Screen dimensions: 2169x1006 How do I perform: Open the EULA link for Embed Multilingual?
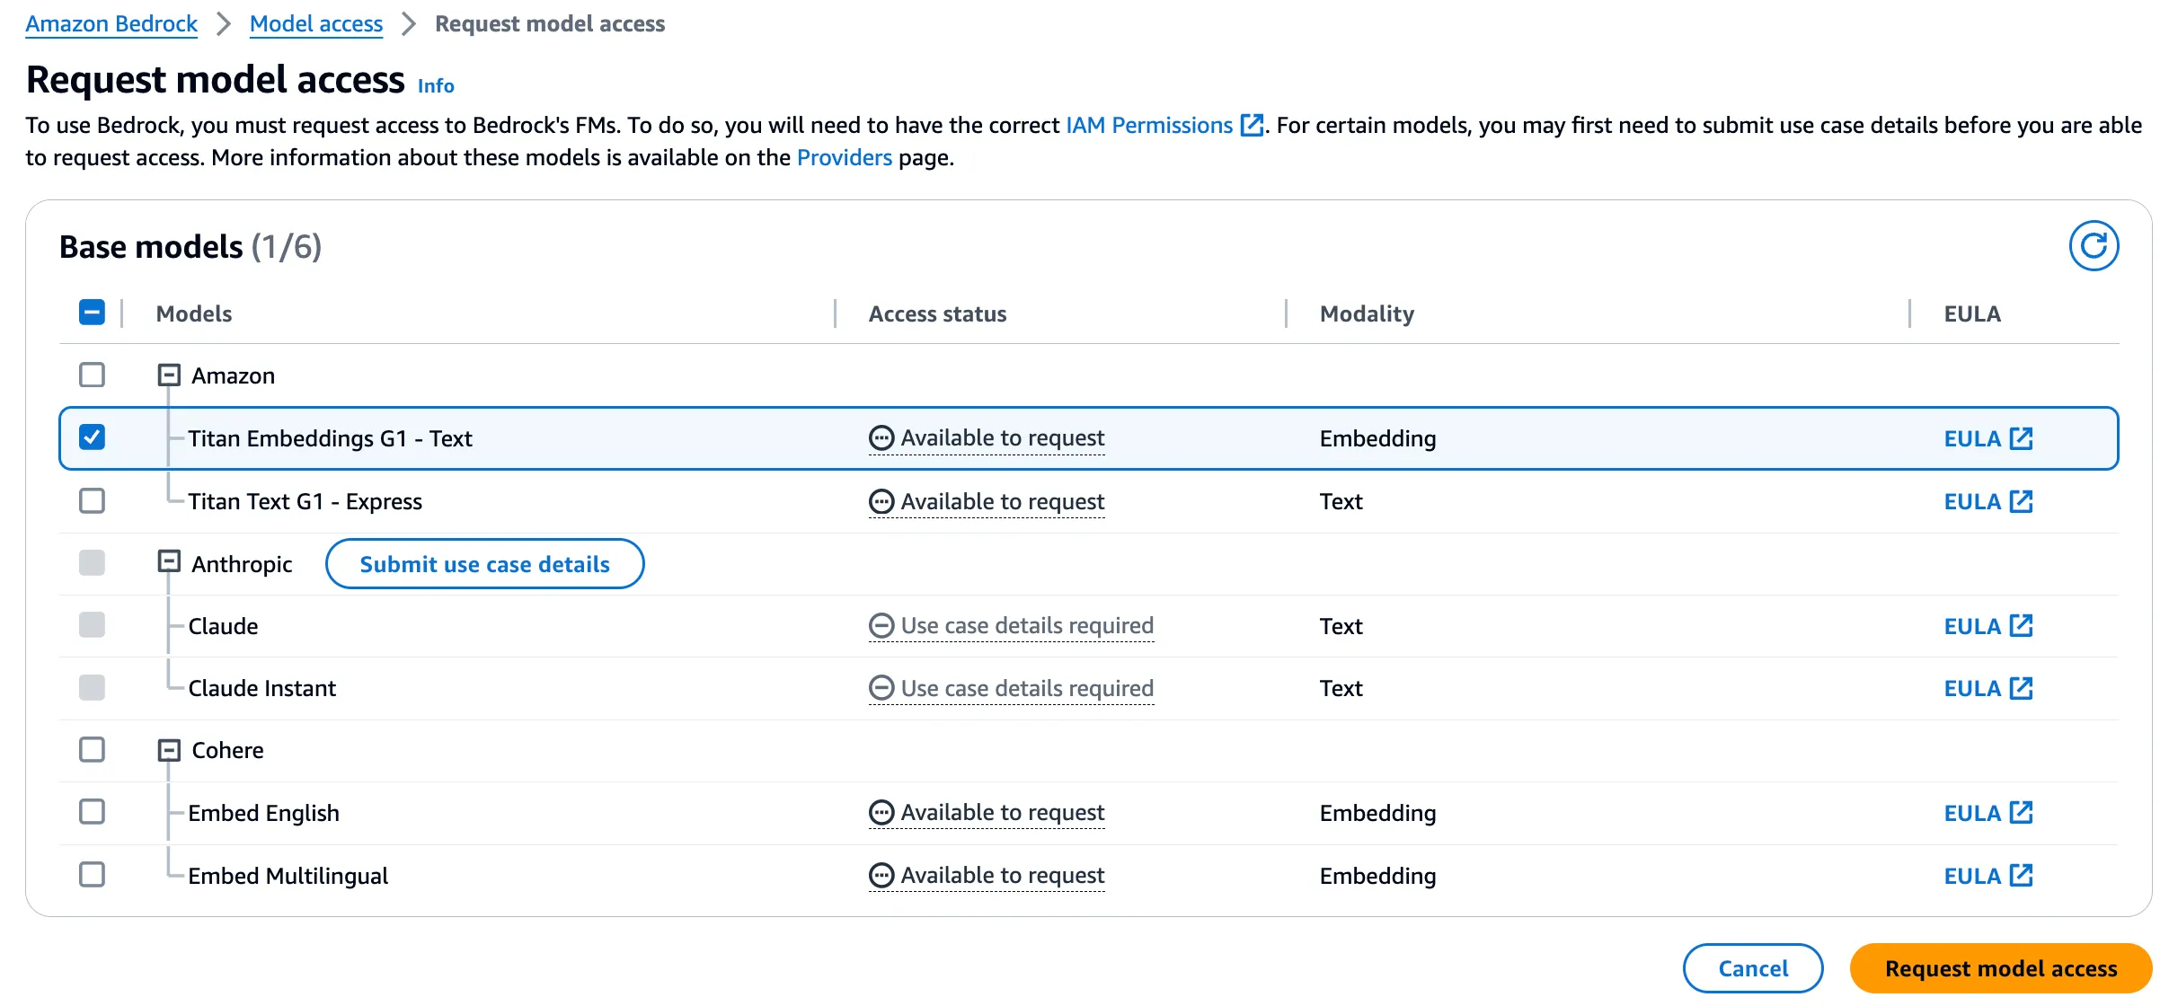click(x=1972, y=877)
